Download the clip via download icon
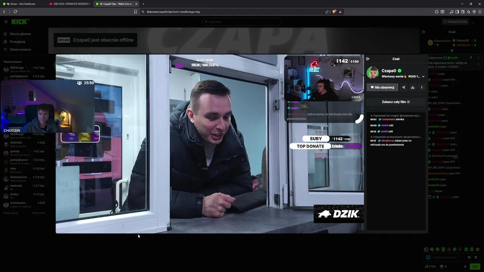 coord(413,87)
